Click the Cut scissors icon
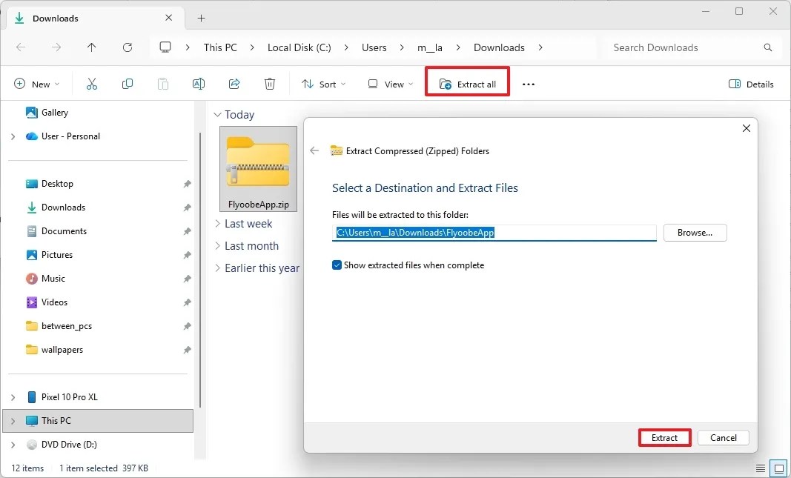The image size is (791, 478). coord(92,84)
